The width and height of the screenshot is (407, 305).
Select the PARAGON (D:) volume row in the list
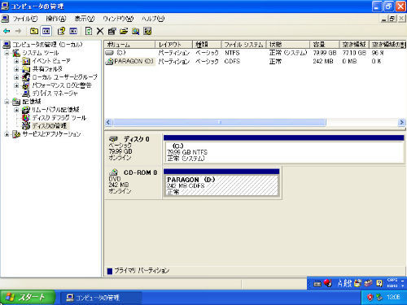[255, 61]
